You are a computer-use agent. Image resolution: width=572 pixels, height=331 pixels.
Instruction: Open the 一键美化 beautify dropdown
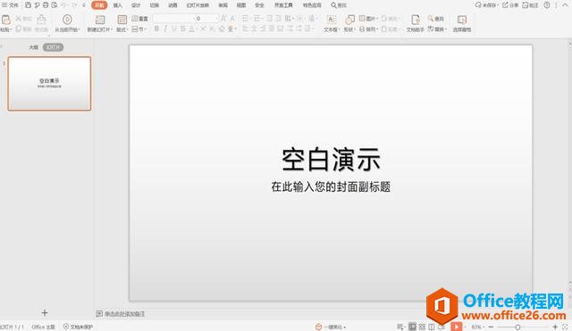331,327
